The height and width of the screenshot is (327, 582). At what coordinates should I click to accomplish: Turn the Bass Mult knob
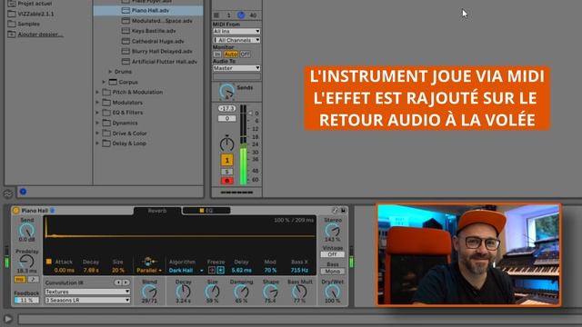click(x=299, y=292)
